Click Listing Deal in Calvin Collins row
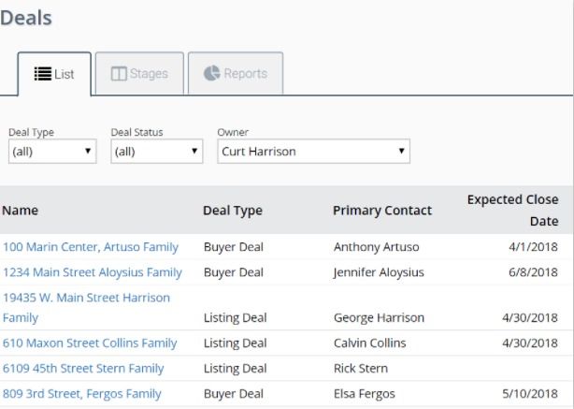This screenshot has height=409, width=574. tap(235, 343)
